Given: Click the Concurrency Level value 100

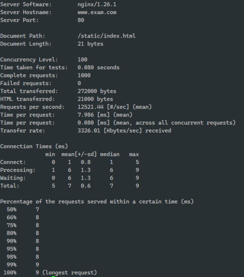Looking at the screenshot, I should (x=82, y=59).
